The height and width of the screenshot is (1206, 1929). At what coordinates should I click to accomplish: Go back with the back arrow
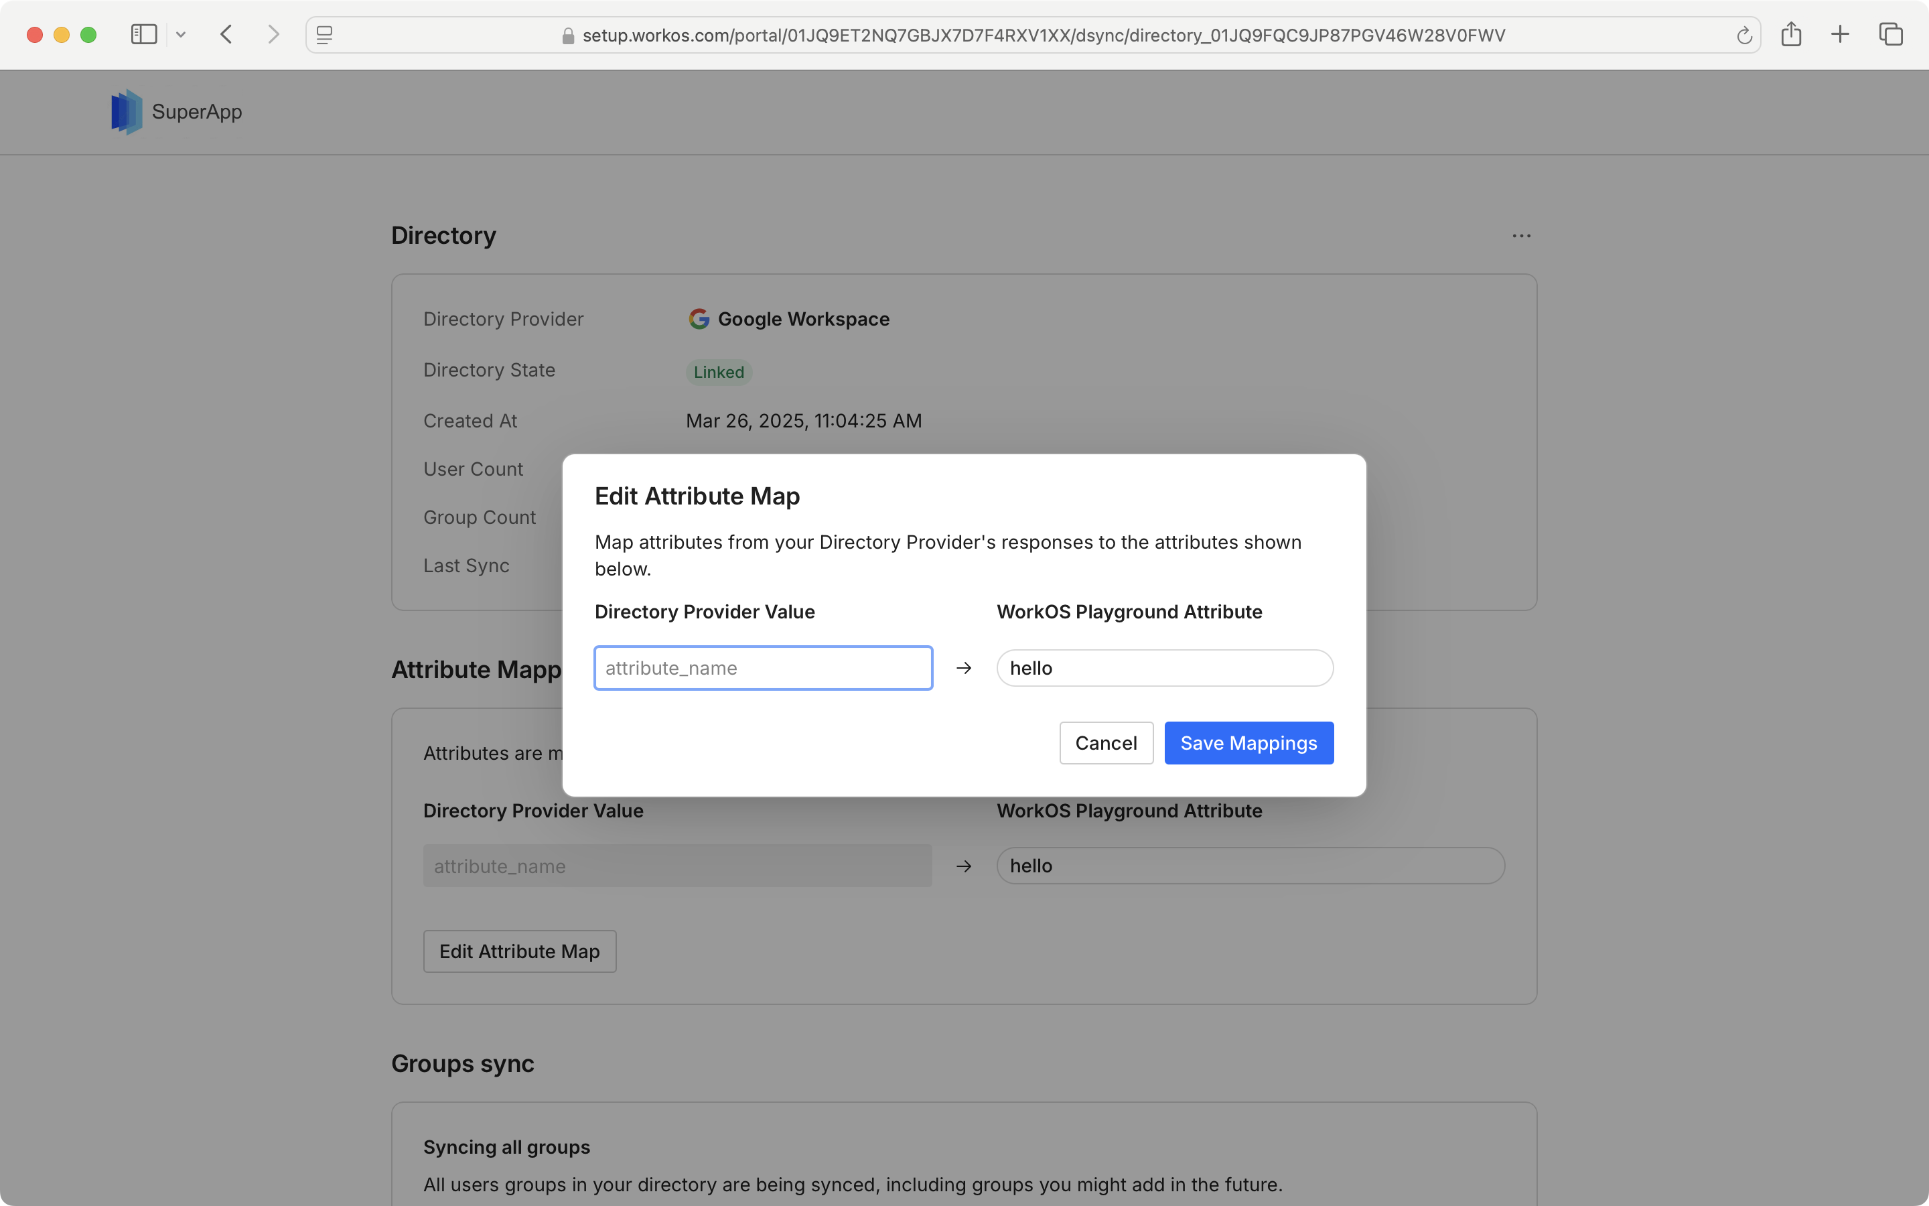(x=226, y=34)
